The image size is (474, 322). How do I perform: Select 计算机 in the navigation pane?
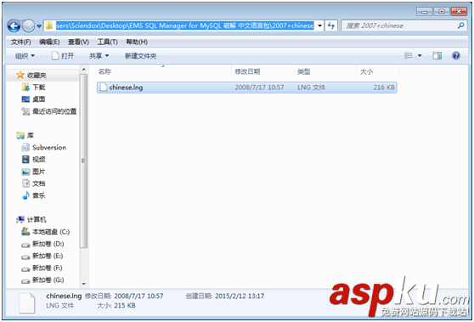pos(37,219)
